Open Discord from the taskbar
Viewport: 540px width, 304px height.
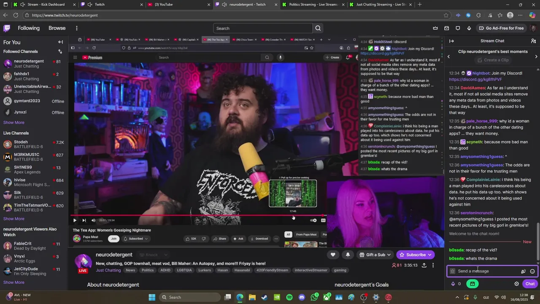(x=302, y=297)
